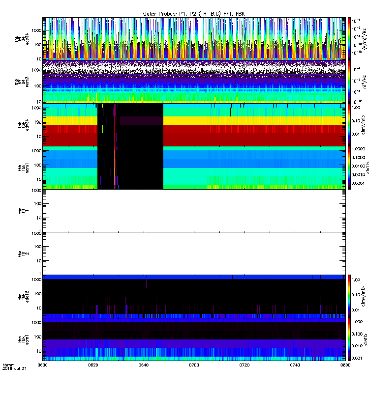
Task: Click the "0700" time axis label
Action: click(x=194, y=365)
